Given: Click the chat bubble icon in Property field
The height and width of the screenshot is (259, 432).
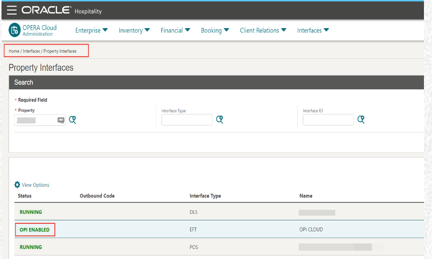Looking at the screenshot, I should coord(61,120).
